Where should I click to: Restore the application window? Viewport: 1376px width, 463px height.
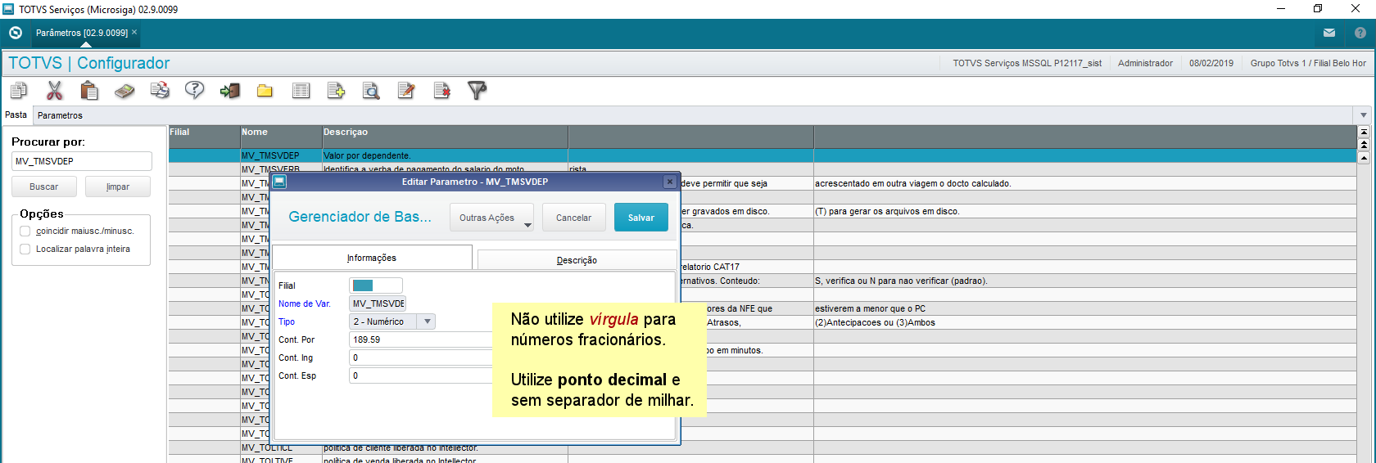(1318, 9)
